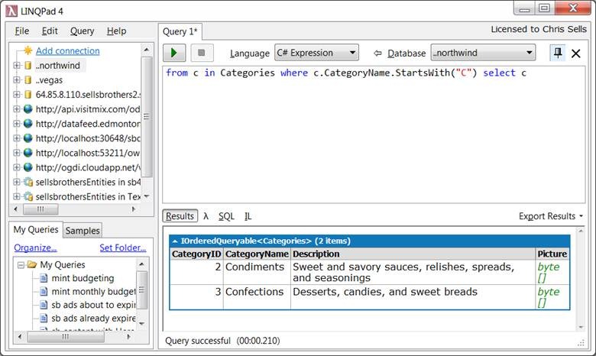Switch to the My Queries tab
The height and width of the screenshot is (356, 596).
click(36, 229)
